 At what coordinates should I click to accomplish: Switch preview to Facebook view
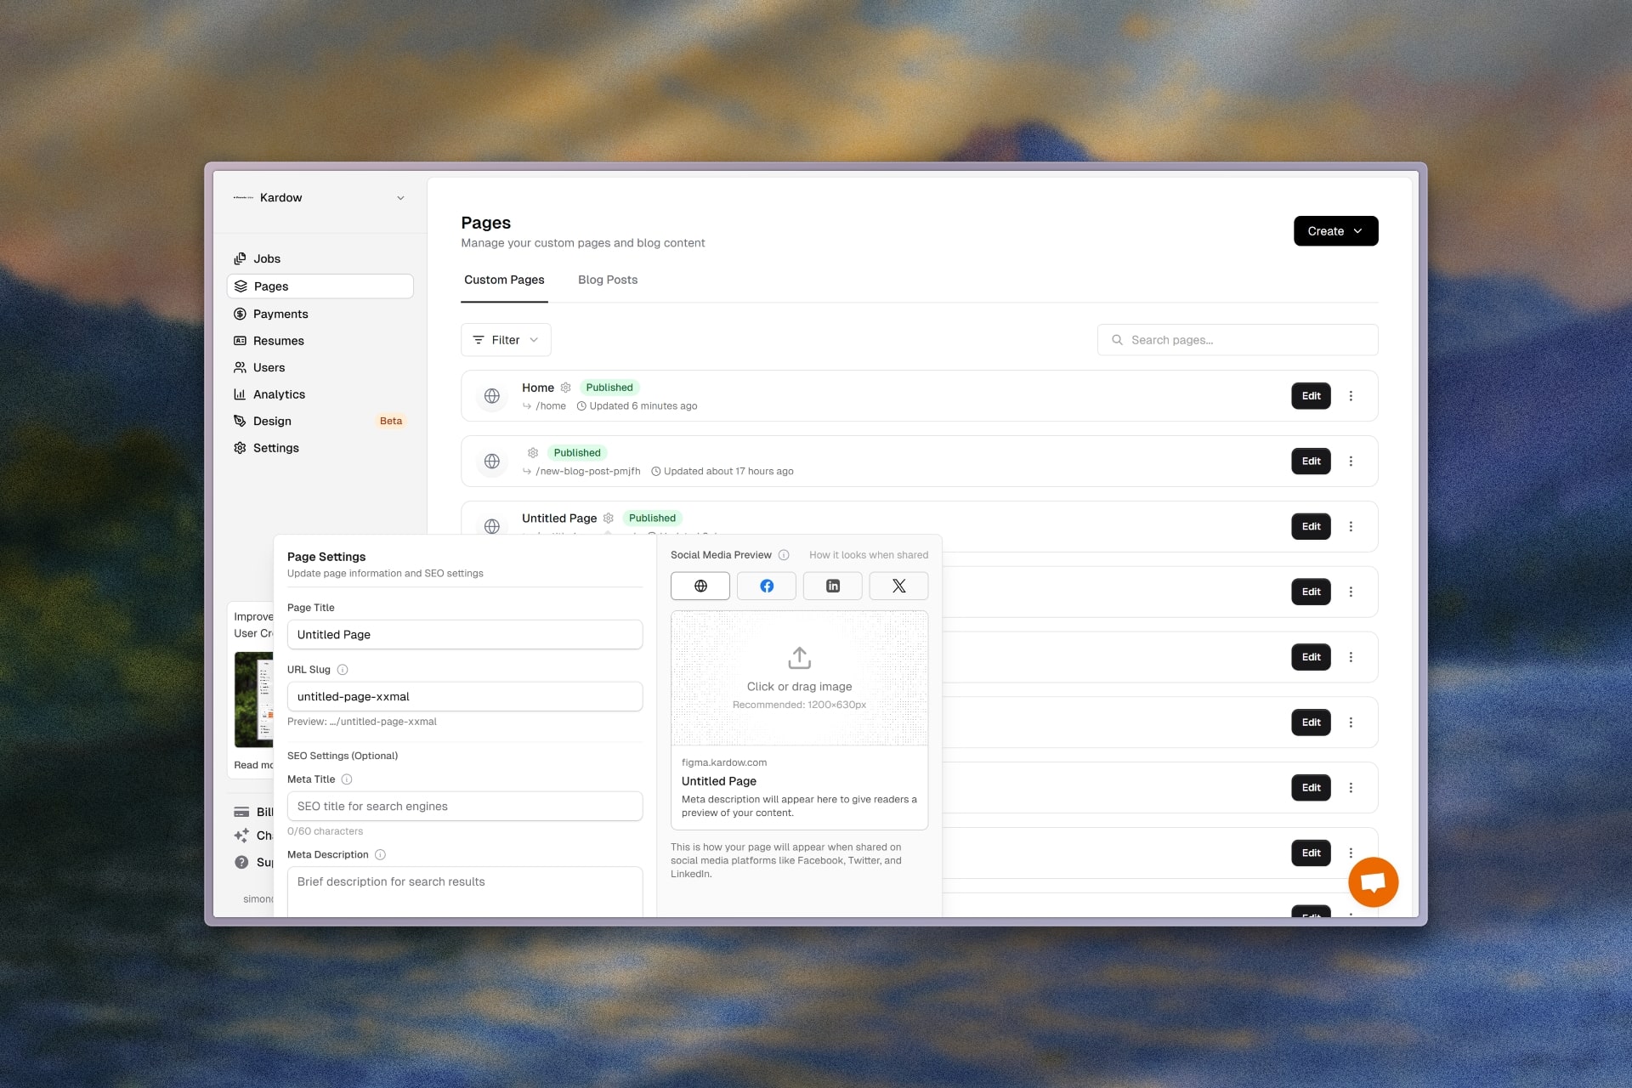click(766, 586)
